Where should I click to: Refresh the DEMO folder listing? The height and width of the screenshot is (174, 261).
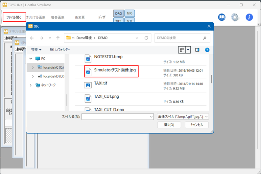point(146,38)
